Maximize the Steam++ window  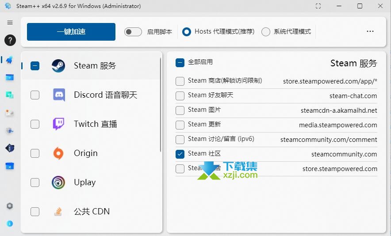tap(360, 6)
